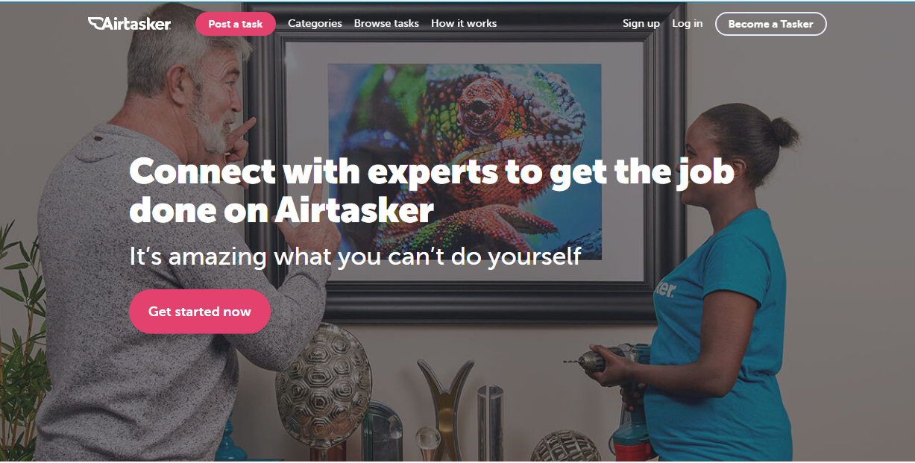Choose Log in in the header
The height and width of the screenshot is (463, 915).
click(687, 24)
